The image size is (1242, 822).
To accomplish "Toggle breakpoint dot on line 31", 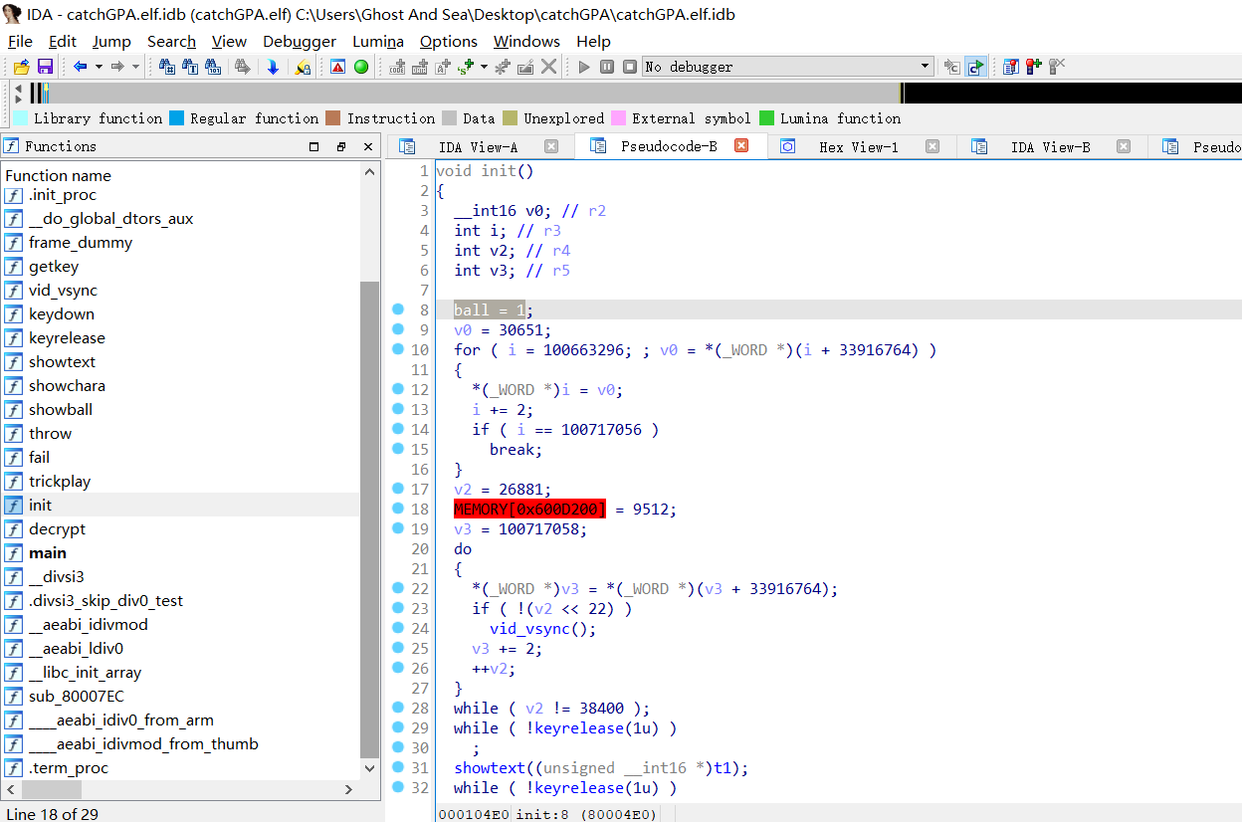I will click(x=398, y=767).
